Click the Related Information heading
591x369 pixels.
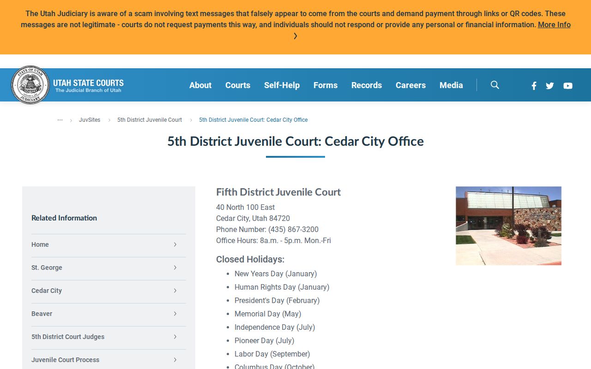[64, 218]
